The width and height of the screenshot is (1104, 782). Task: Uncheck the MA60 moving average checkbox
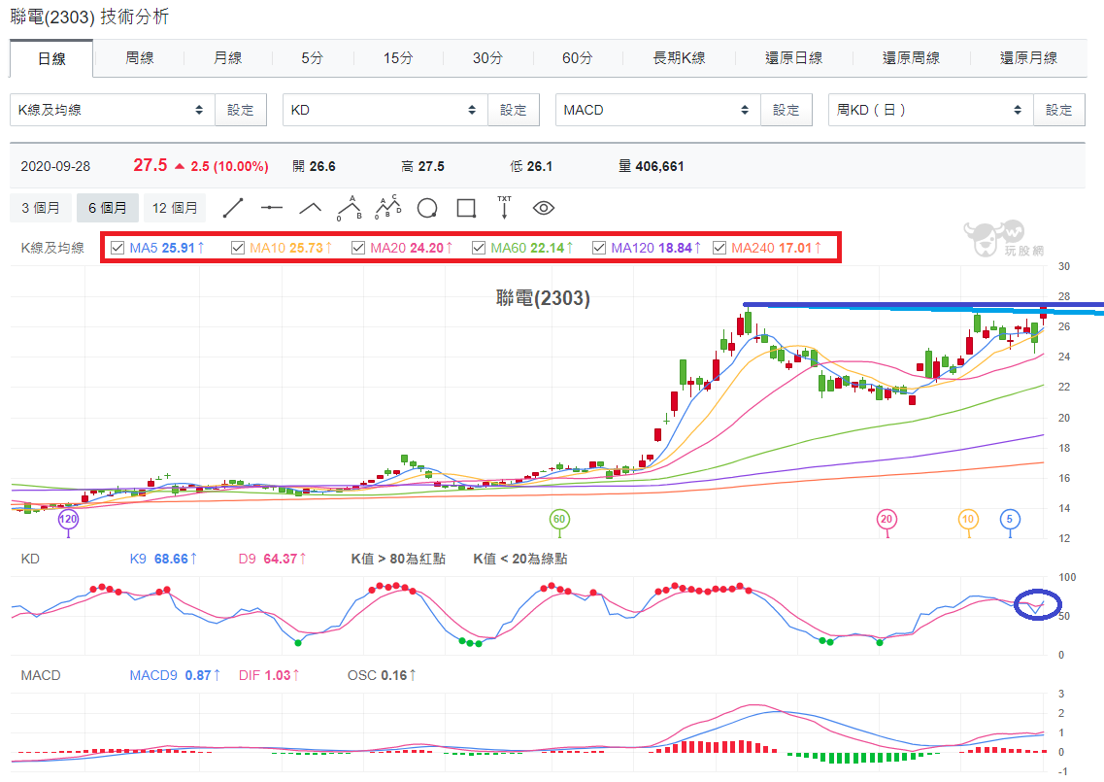479,248
